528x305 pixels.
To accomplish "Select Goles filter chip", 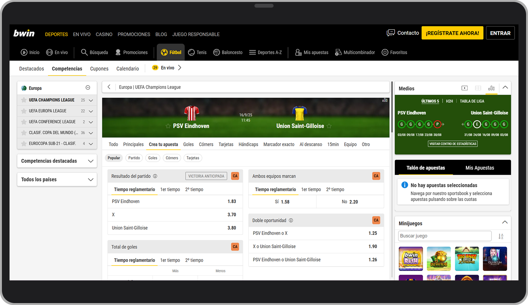I will 153,158.
